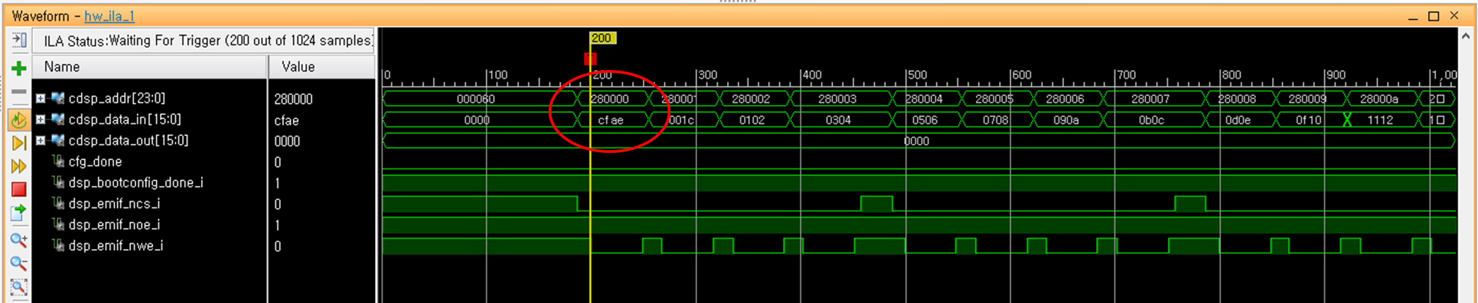This screenshot has width=1478, height=303.
Task: Click the Value column header
Action: click(x=322, y=67)
